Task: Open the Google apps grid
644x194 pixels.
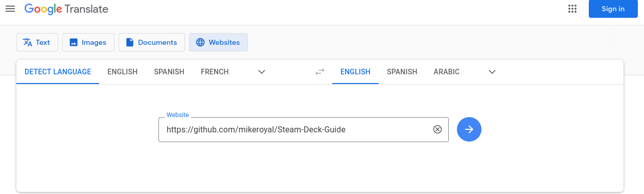Action: point(572,9)
